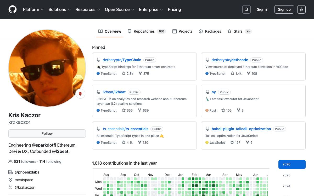Open the @krzkaczor X profile link
Image resolution: width=314 pixels, height=196 pixels.
coord(25,187)
